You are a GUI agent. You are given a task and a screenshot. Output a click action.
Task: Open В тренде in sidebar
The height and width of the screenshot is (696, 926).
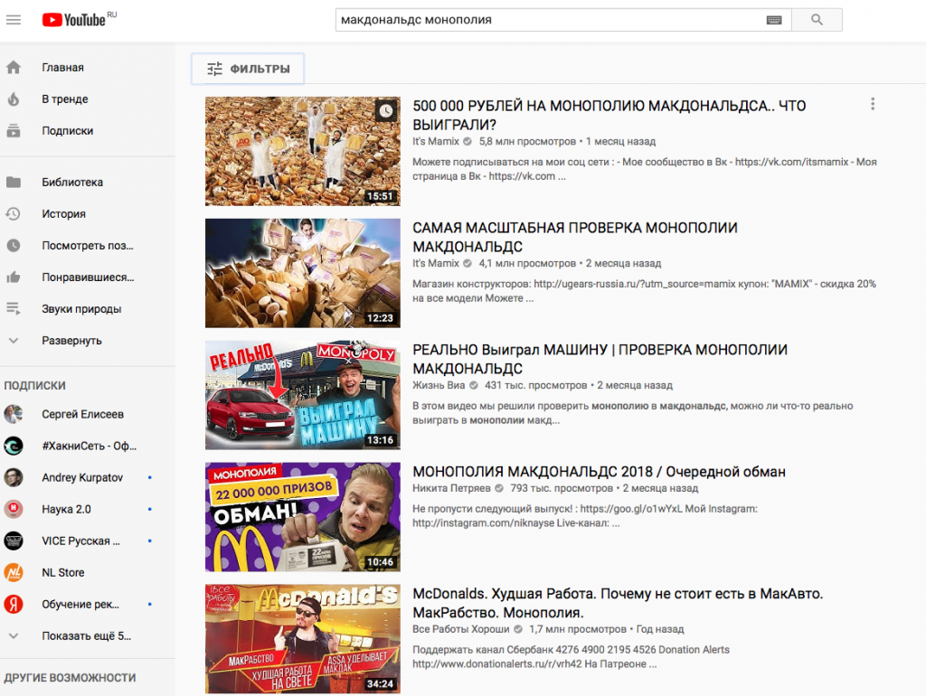click(x=65, y=99)
